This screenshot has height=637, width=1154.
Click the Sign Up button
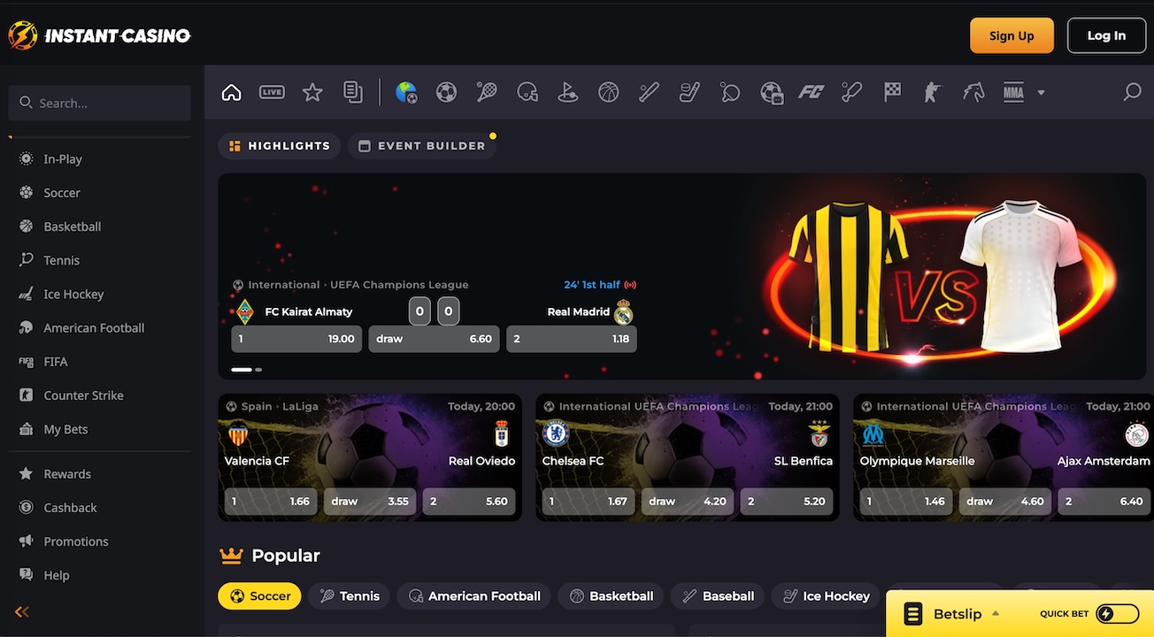pyautogui.click(x=1012, y=35)
